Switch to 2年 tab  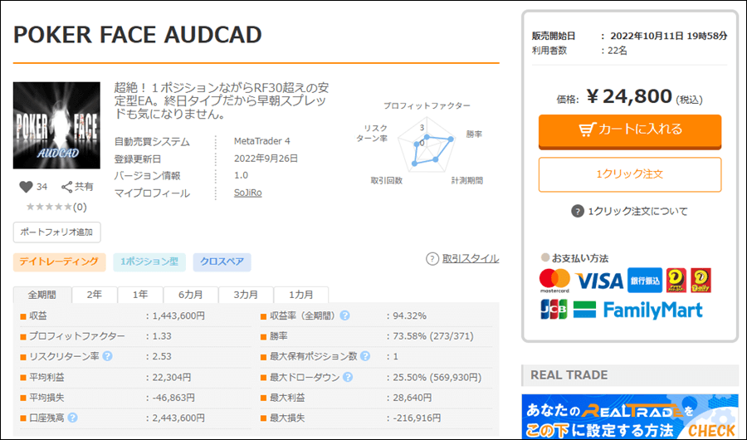[x=95, y=295]
